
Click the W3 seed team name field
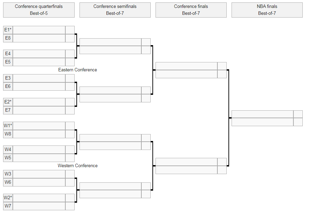point(39,174)
